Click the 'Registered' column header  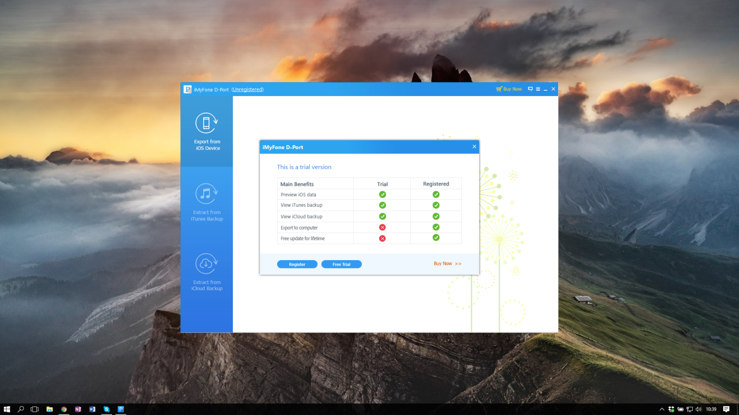click(x=436, y=184)
